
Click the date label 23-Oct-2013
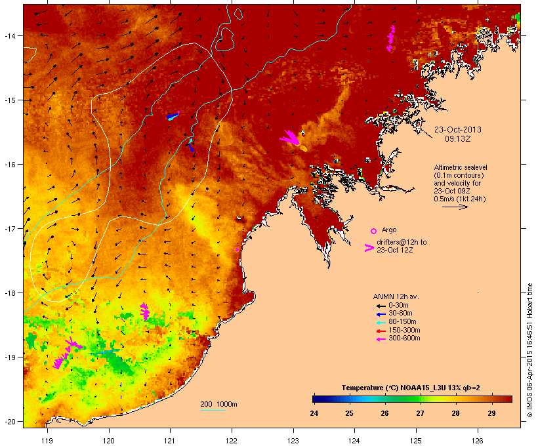pyautogui.click(x=458, y=130)
